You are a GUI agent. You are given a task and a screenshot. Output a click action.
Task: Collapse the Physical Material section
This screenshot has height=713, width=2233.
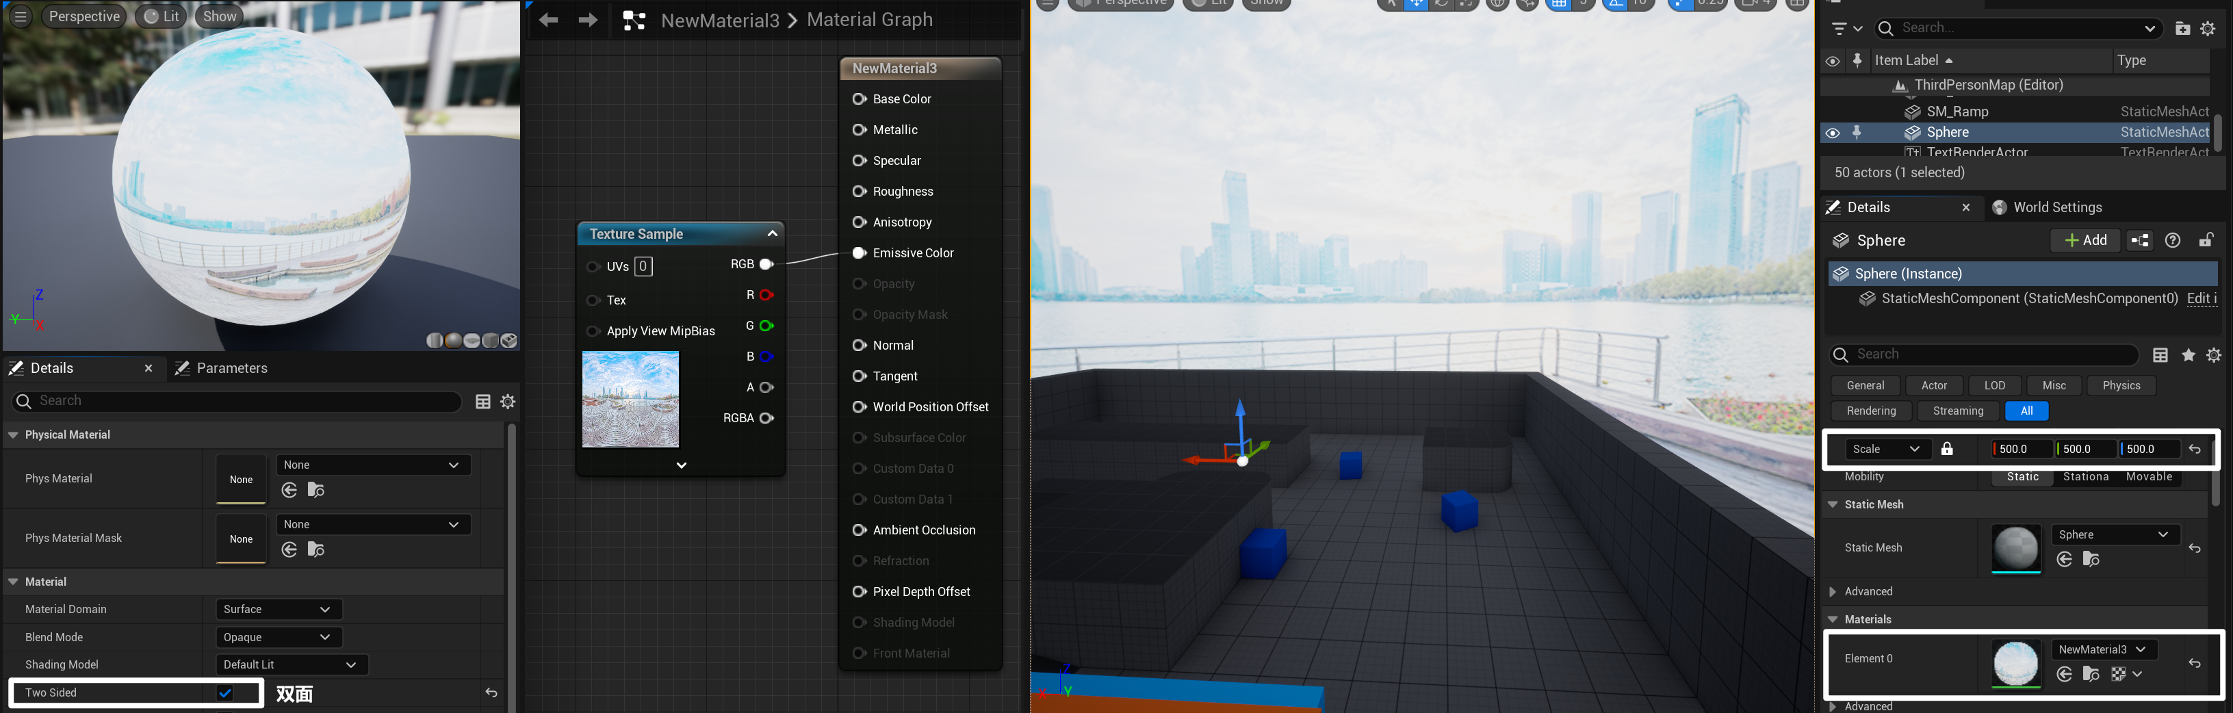click(x=13, y=435)
